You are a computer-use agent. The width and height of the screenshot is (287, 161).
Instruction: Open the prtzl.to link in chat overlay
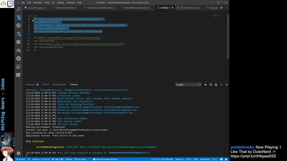click(x=253, y=156)
